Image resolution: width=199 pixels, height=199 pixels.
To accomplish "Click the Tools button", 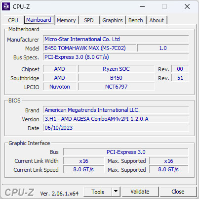I will coord(98,192).
